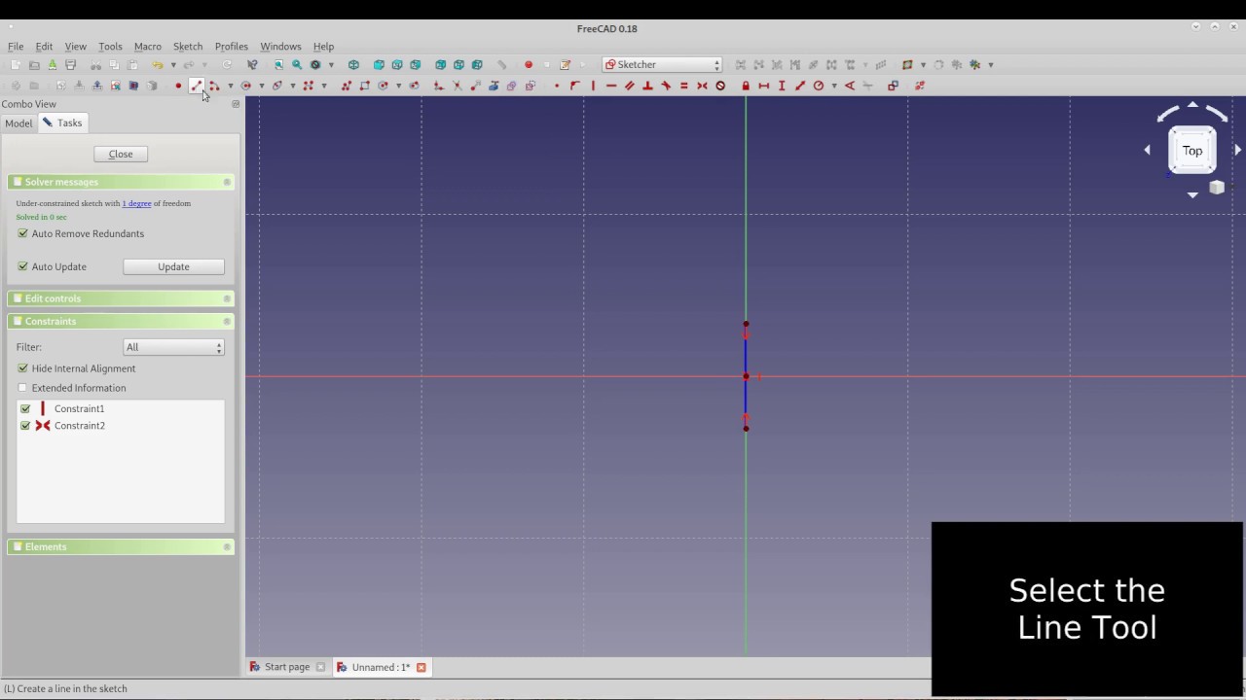The height and width of the screenshot is (700, 1246).
Task: Open the Profiles menu
Action: [232, 47]
